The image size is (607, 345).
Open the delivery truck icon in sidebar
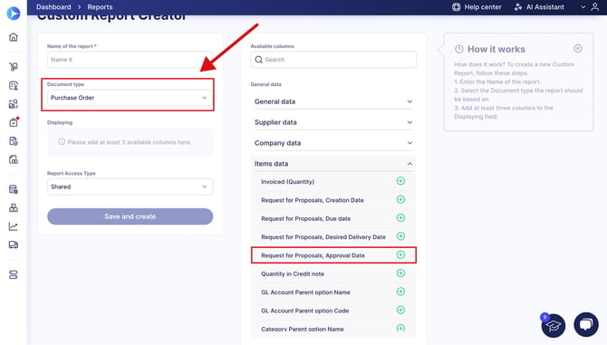(14, 244)
